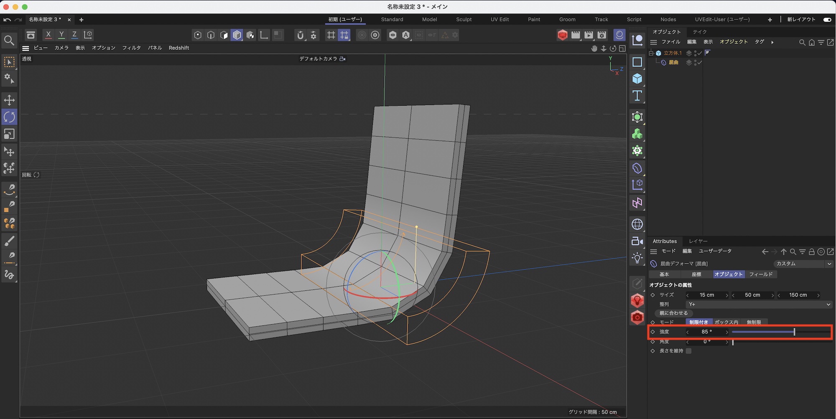Open the カスタム dropdown in Attributes
The image size is (836, 419).
point(803,264)
